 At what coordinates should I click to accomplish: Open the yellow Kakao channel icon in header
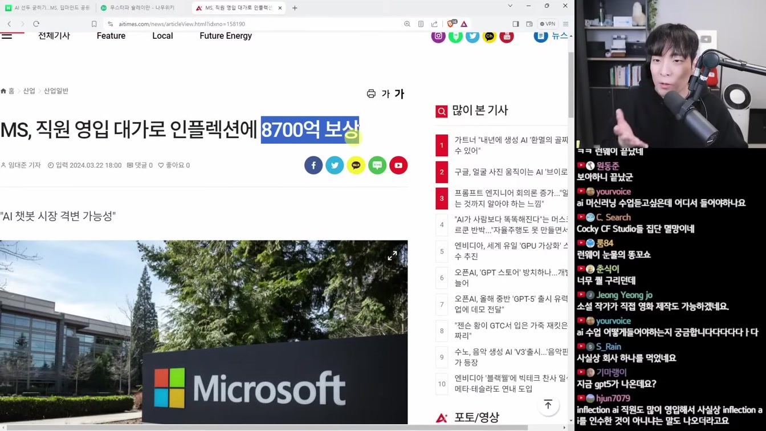pyautogui.click(x=490, y=36)
